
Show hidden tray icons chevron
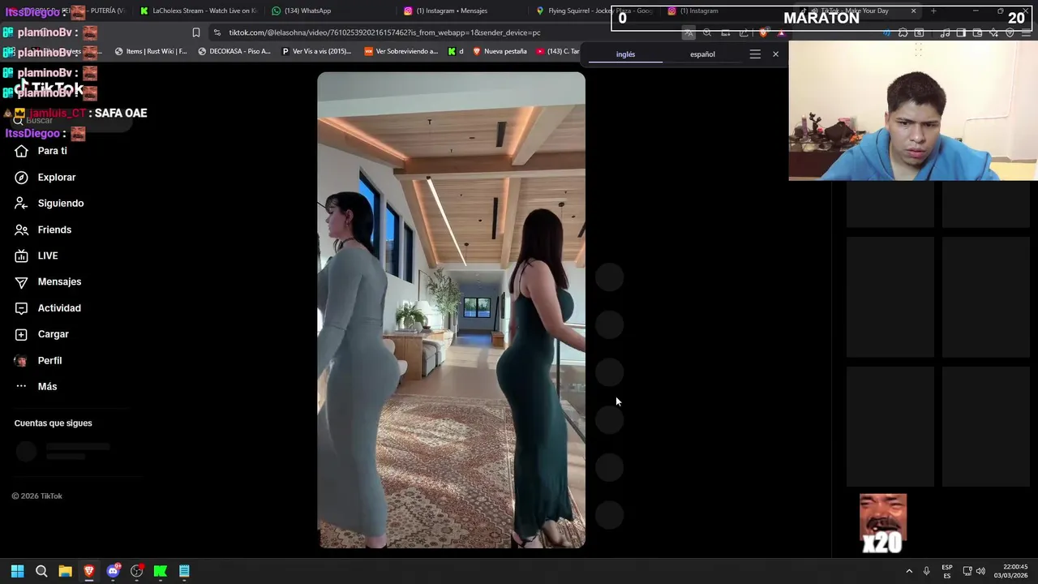(x=908, y=571)
